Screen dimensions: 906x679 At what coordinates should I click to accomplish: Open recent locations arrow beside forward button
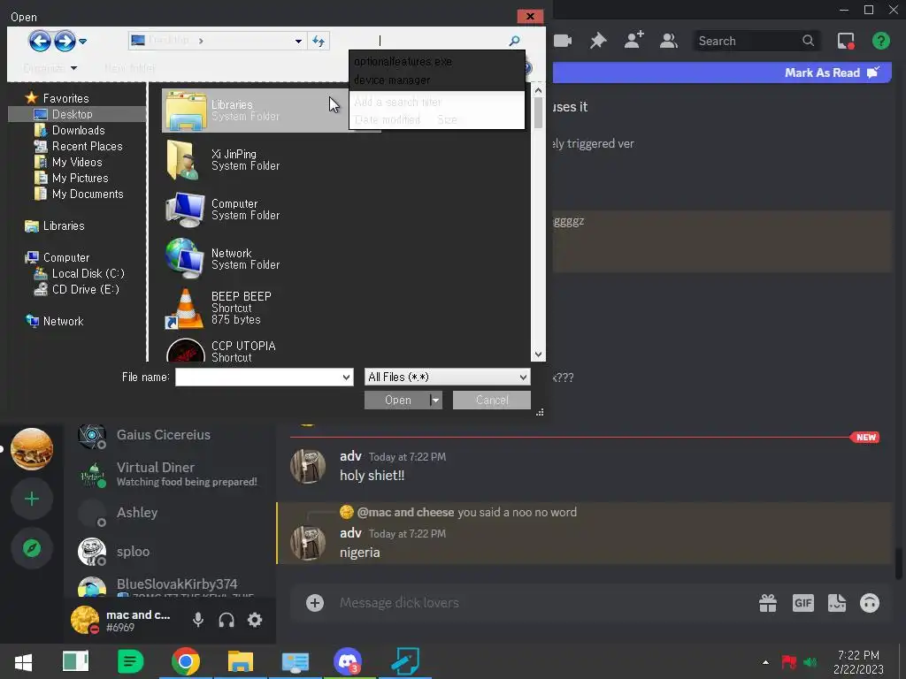coord(82,41)
